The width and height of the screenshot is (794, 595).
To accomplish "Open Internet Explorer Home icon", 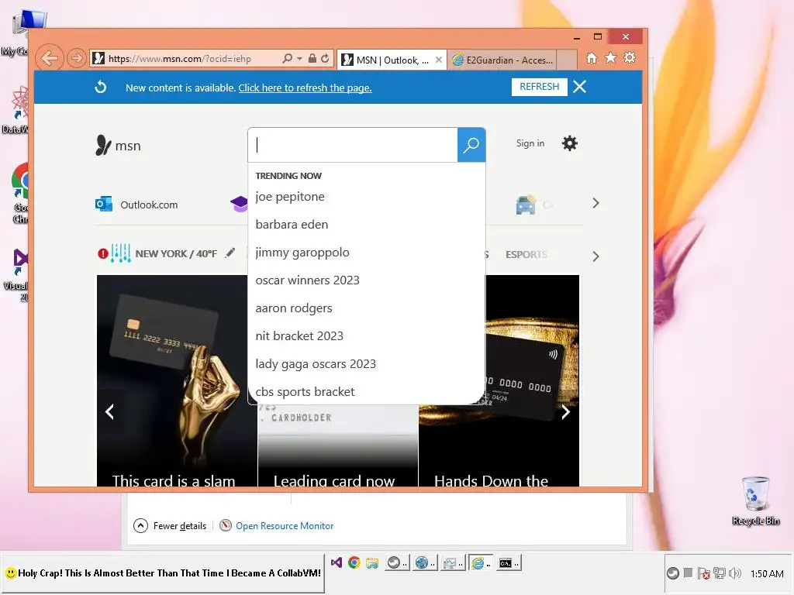I will (592, 57).
